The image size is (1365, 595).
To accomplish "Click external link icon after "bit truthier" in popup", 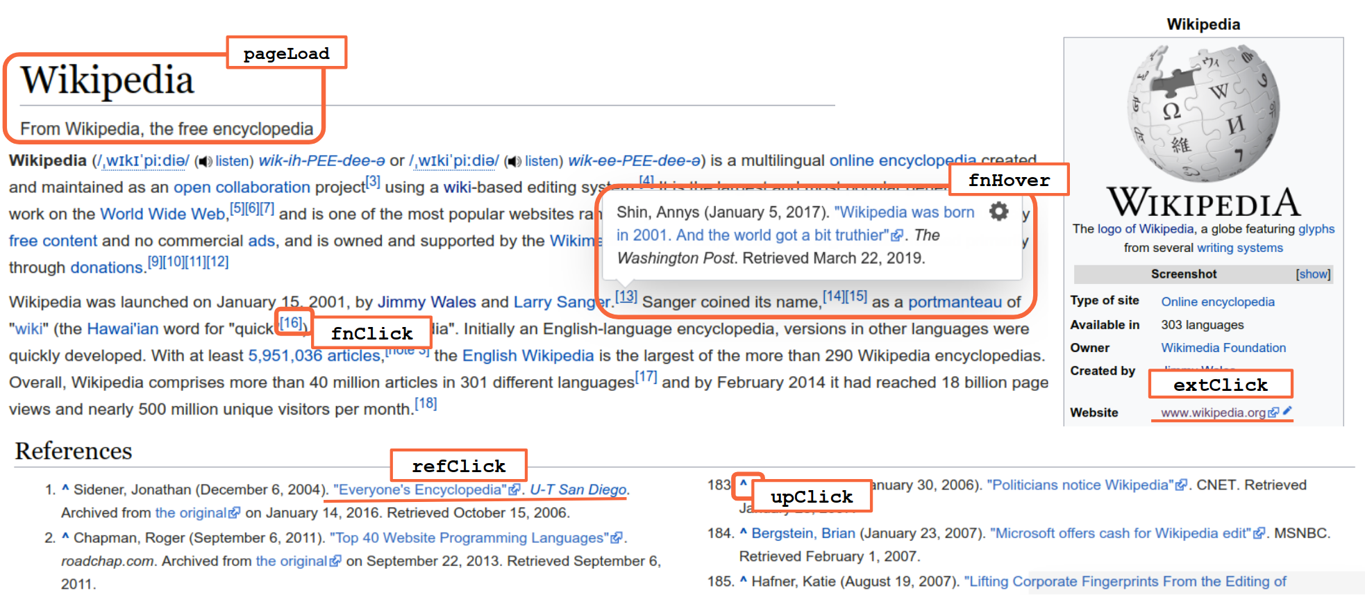I will [x=898, y=235].
